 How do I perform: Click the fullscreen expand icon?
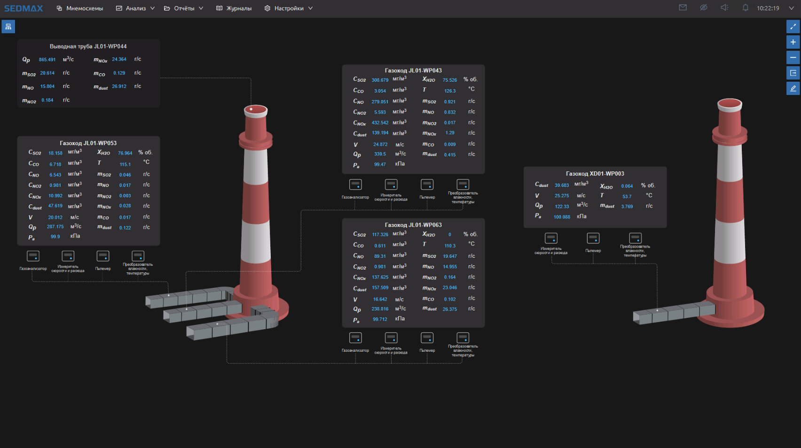[x=793, y=27]
